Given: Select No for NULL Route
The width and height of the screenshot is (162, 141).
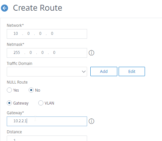Looking at the screenshot, I should tap(31, 90).
